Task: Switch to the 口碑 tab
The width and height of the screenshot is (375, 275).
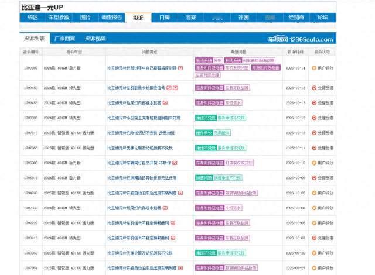Action: tap(165, 18)
